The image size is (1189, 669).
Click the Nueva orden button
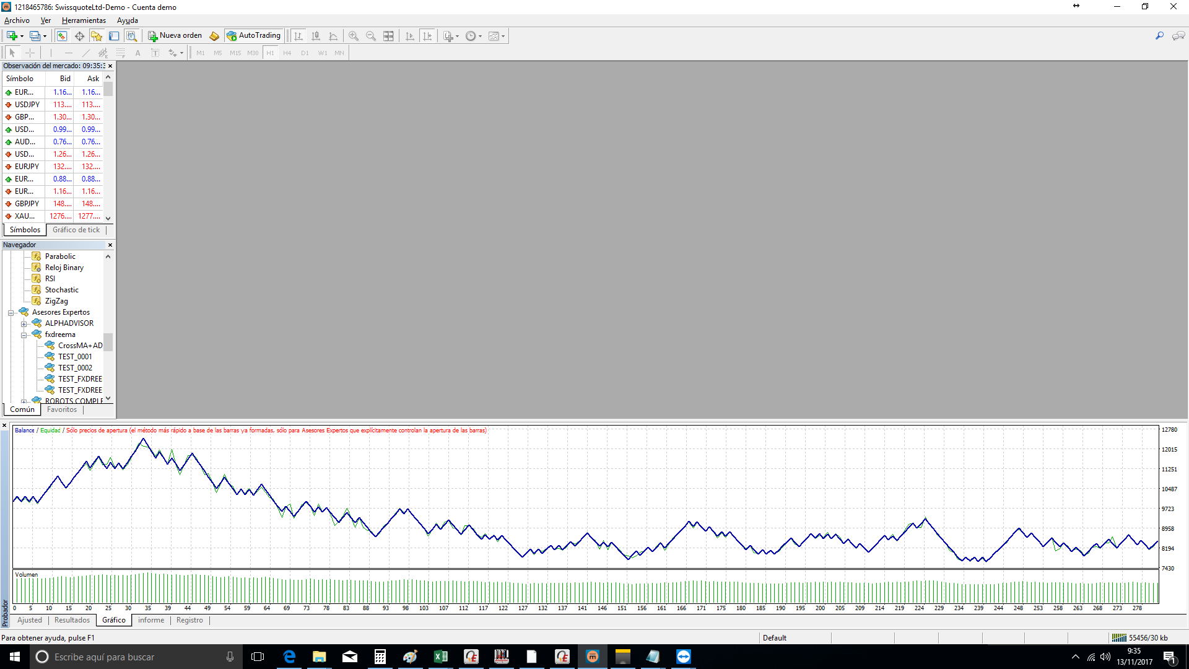[175, 36]
